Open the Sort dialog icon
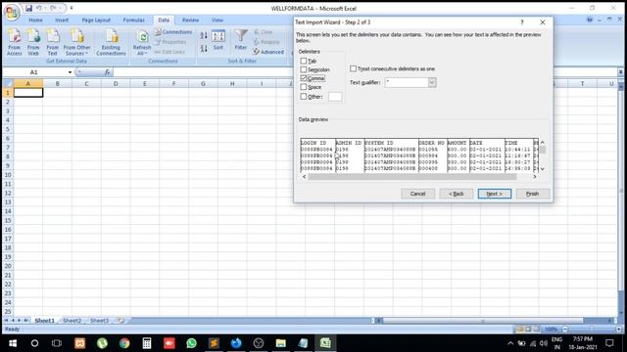Image resolution: width=627 pixels, height=352 pixels. [x=218, y=40]
